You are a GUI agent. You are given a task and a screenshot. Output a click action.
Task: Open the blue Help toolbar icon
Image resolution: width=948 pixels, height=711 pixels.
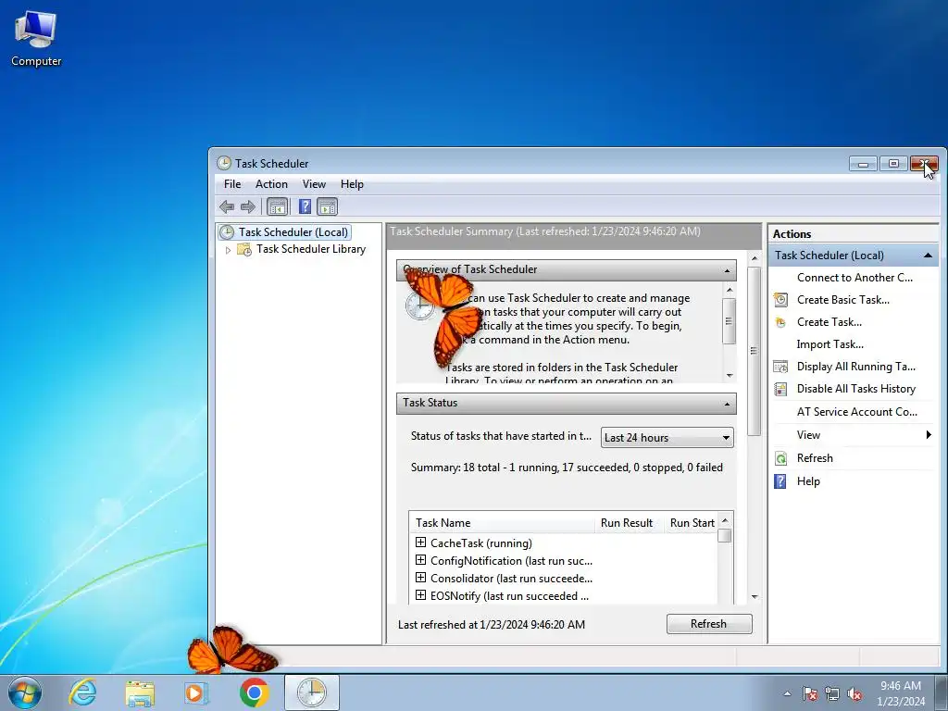(x=305, y=206)
